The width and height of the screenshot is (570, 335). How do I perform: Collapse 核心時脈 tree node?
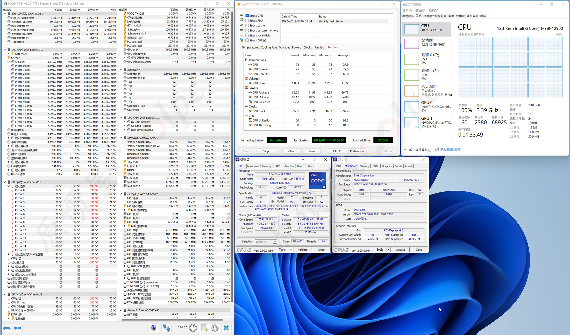pos(9,62)
